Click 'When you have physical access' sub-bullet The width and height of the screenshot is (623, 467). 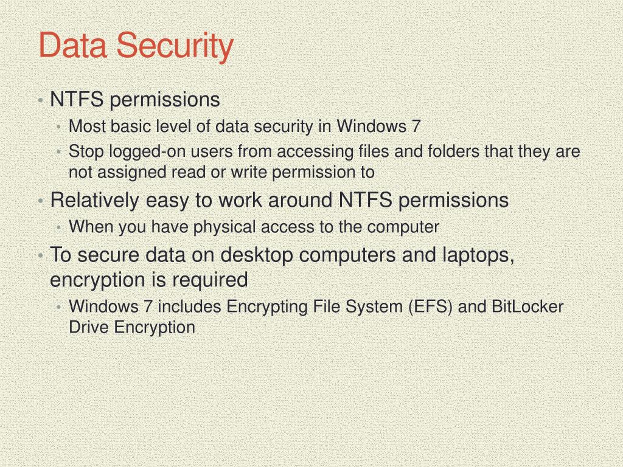click(x=254, y=227)
